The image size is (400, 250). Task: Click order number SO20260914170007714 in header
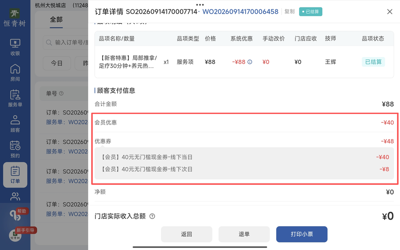161,12
